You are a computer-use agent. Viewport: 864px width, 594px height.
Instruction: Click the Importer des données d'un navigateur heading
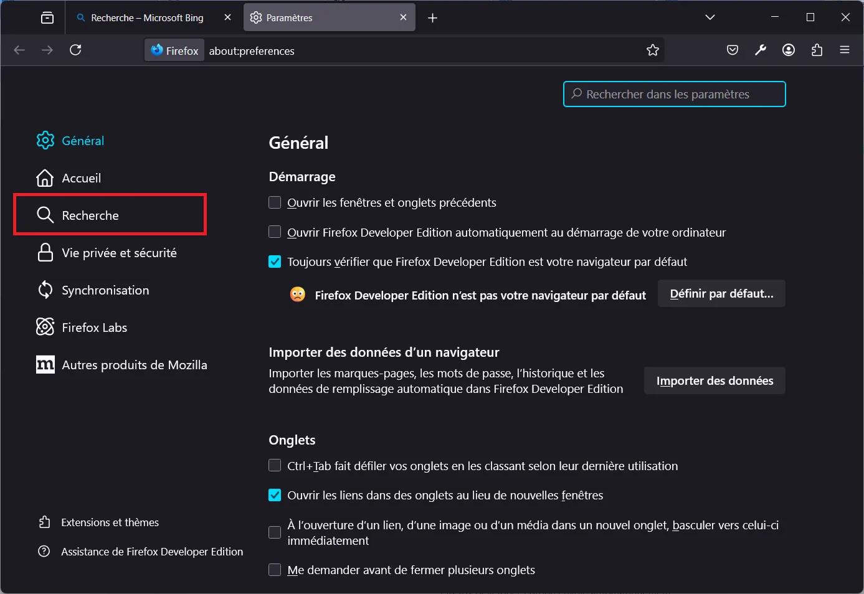(384, 352)
